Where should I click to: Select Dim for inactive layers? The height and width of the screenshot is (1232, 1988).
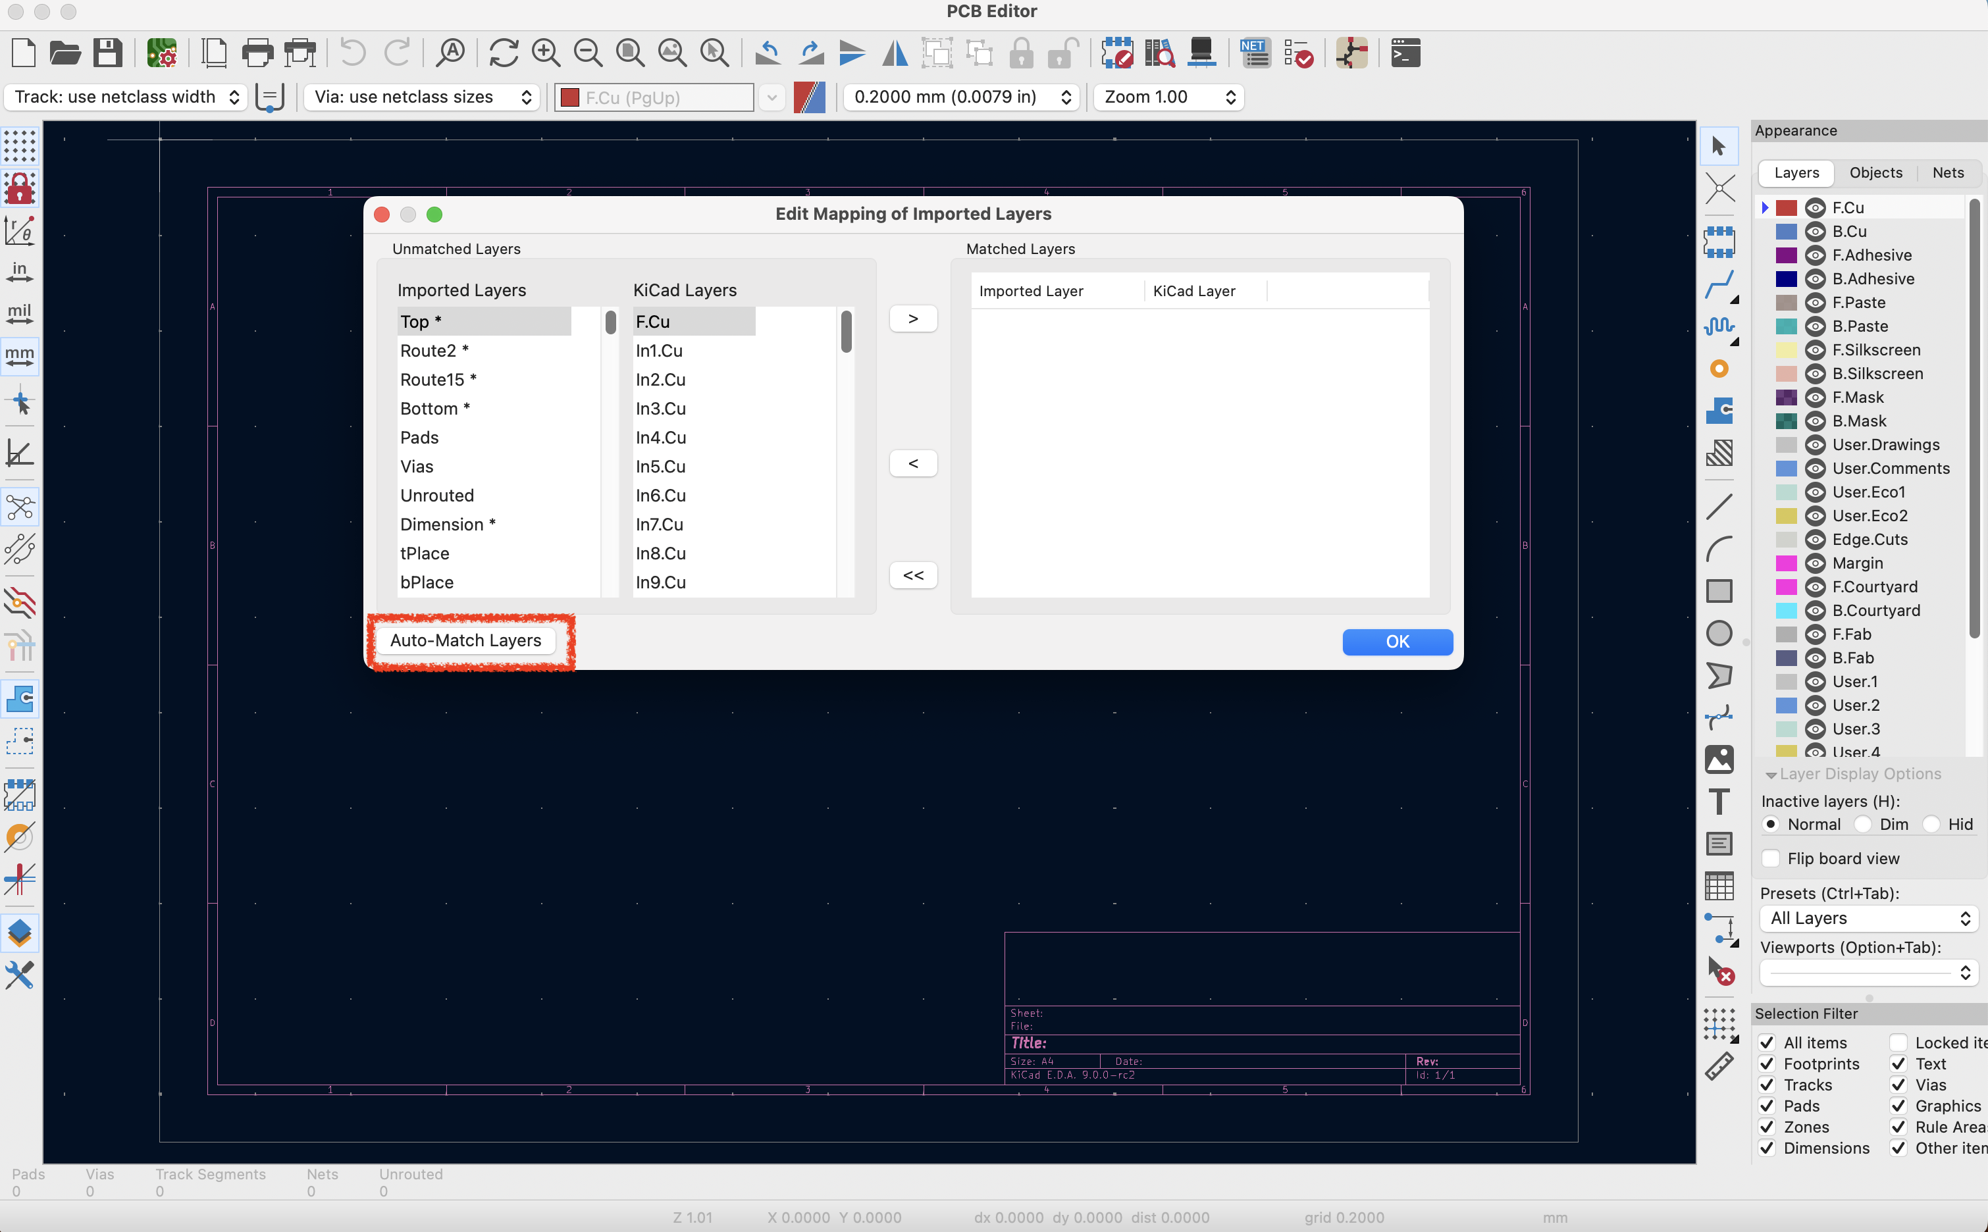tap(1864, 824)
